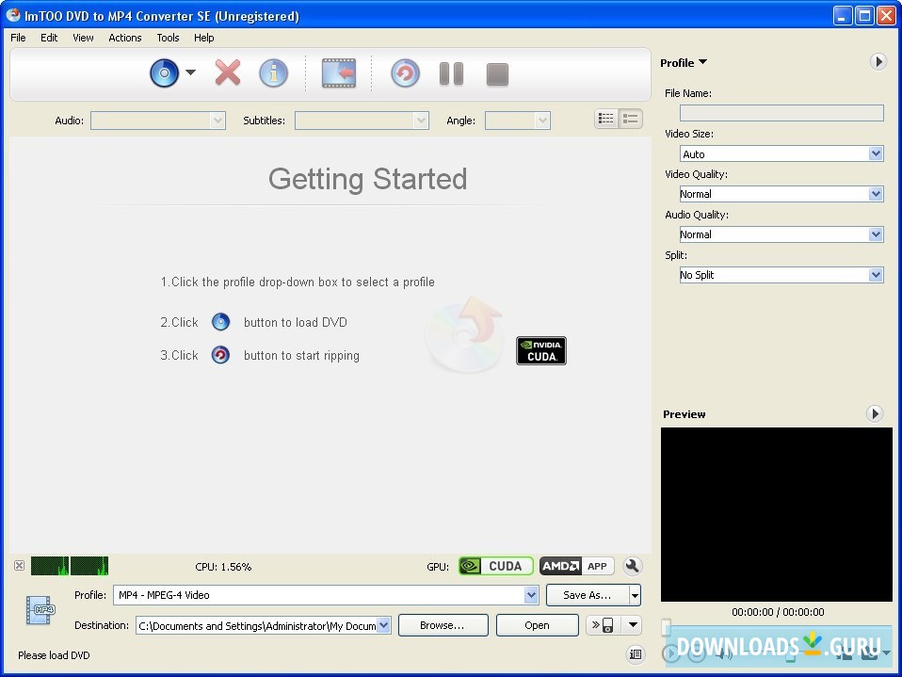902x677 pixels.
Task: Expand the Split dropdown
Action: pos(781,275)
